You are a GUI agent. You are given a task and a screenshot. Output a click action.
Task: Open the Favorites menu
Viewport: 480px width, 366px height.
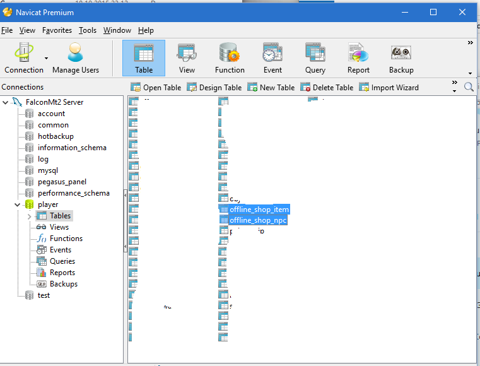tap(57, 30)
